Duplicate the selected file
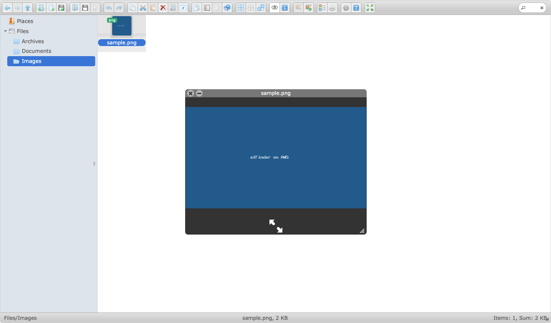Image resolution: width=551 pixels, height=323 pixels. pos(197,8)
